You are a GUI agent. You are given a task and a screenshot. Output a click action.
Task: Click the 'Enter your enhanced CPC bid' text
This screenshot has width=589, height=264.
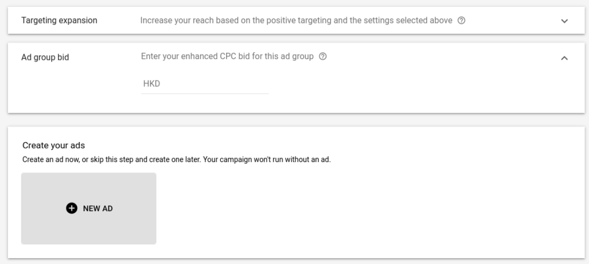pos(227,56)
